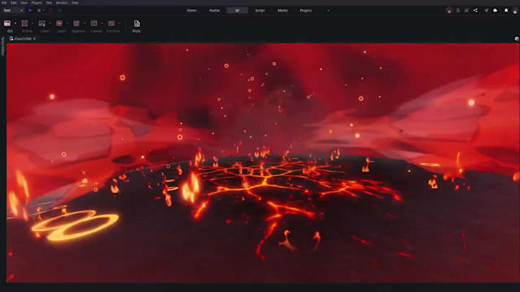
Task: Open notifications bell in top-right toolbar
Action: tap(506, 11)
